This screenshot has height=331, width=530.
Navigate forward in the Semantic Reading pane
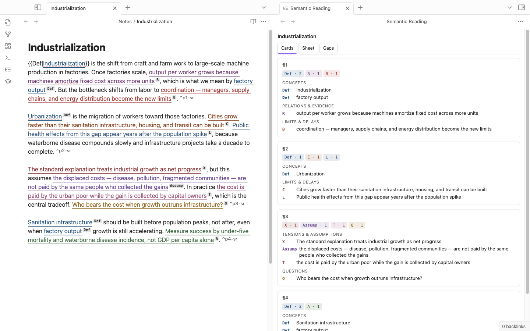click(293, 22)
